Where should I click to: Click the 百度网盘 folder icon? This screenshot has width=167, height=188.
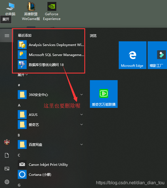pos(22,144)
